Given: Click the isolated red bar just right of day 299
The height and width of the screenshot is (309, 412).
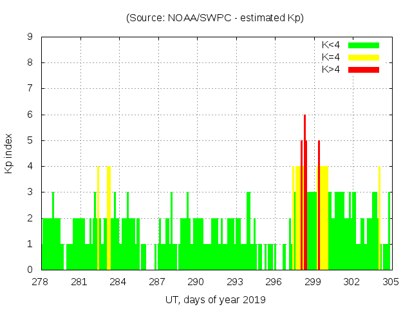Looking at the screenshot, I should 319,206.
